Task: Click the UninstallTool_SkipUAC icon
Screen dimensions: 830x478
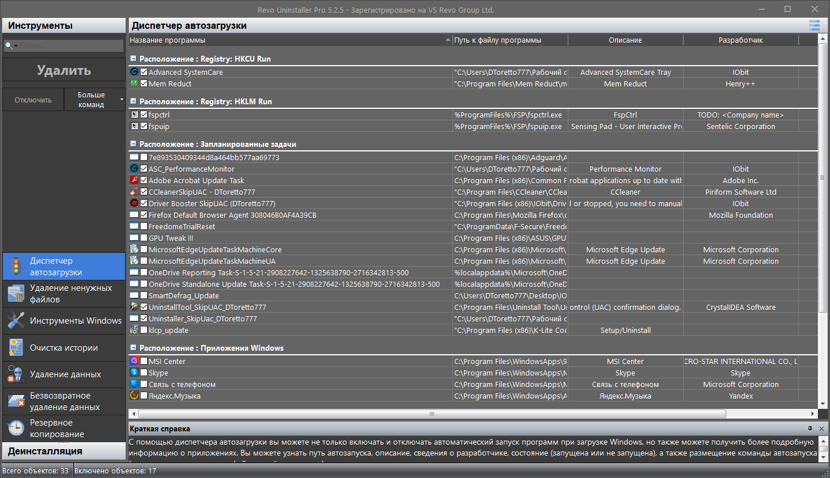Action: (x=134, y=307)
